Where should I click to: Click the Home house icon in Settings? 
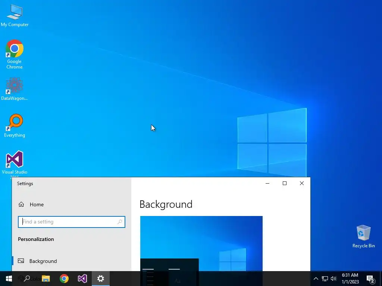click(21, 204)
